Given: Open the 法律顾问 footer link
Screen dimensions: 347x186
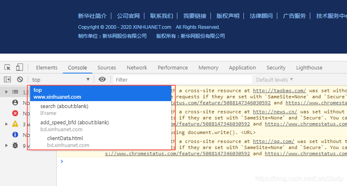Looking at the screenshot, I should (261, 16).
